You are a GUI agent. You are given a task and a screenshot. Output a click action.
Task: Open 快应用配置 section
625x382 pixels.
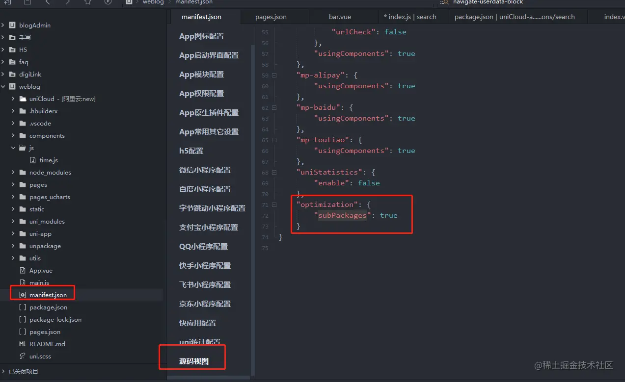coord(197,323)
